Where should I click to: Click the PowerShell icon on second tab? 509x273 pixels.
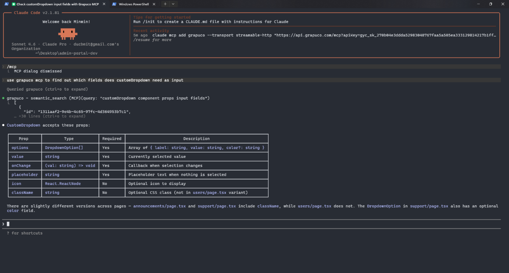coord(115,4)
